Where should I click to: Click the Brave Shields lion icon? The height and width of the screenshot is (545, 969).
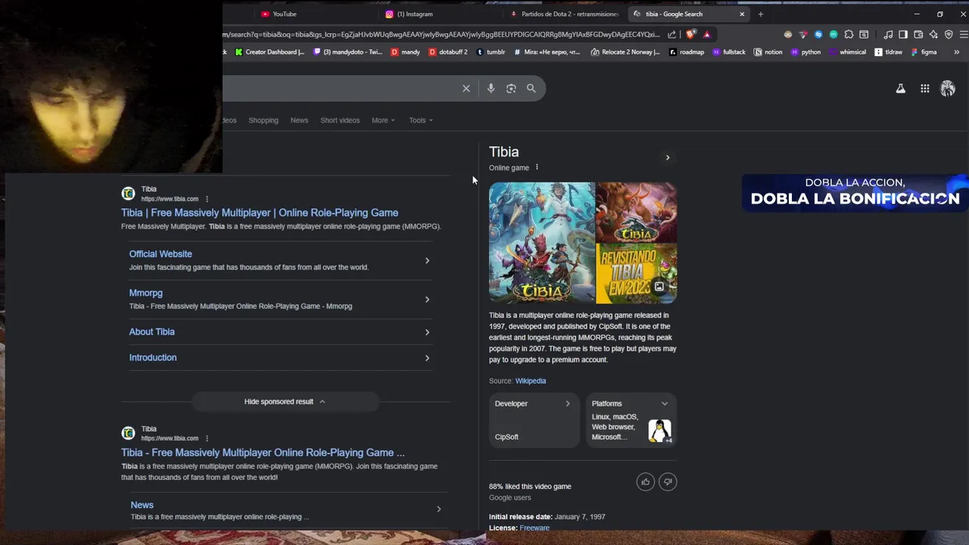tap(690, 34)
